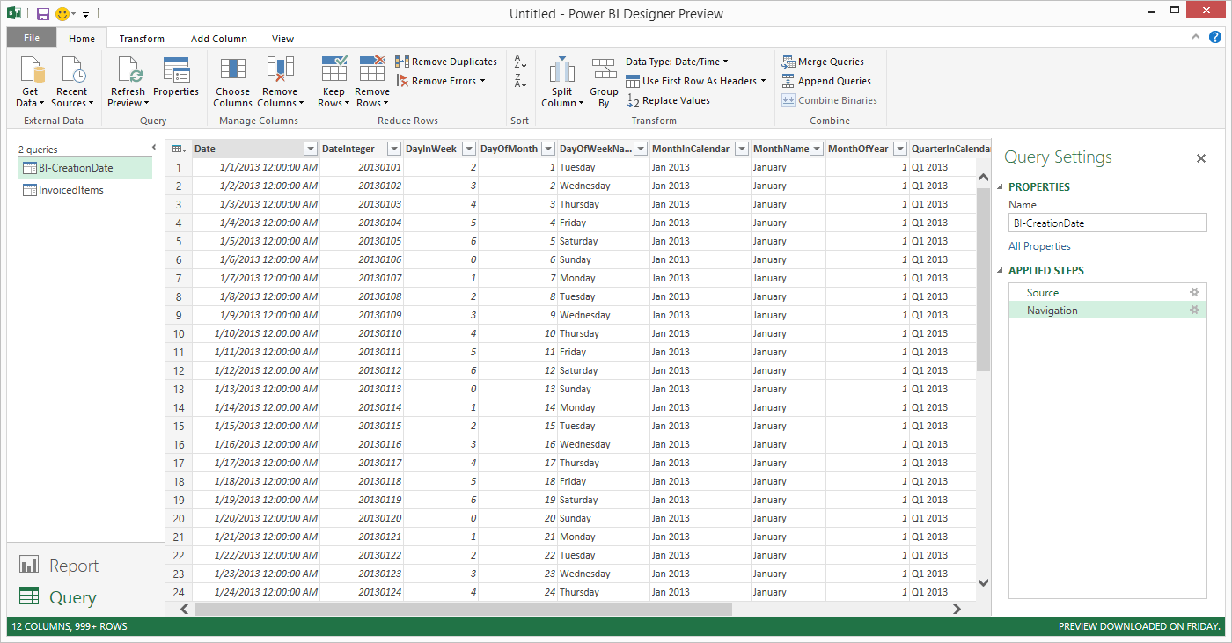
Task: Open Data Type: Date/Time dropdown
Action: 677,62
